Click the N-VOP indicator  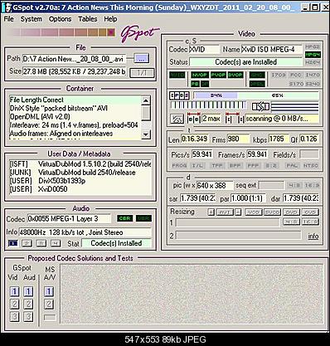point(200,75)
